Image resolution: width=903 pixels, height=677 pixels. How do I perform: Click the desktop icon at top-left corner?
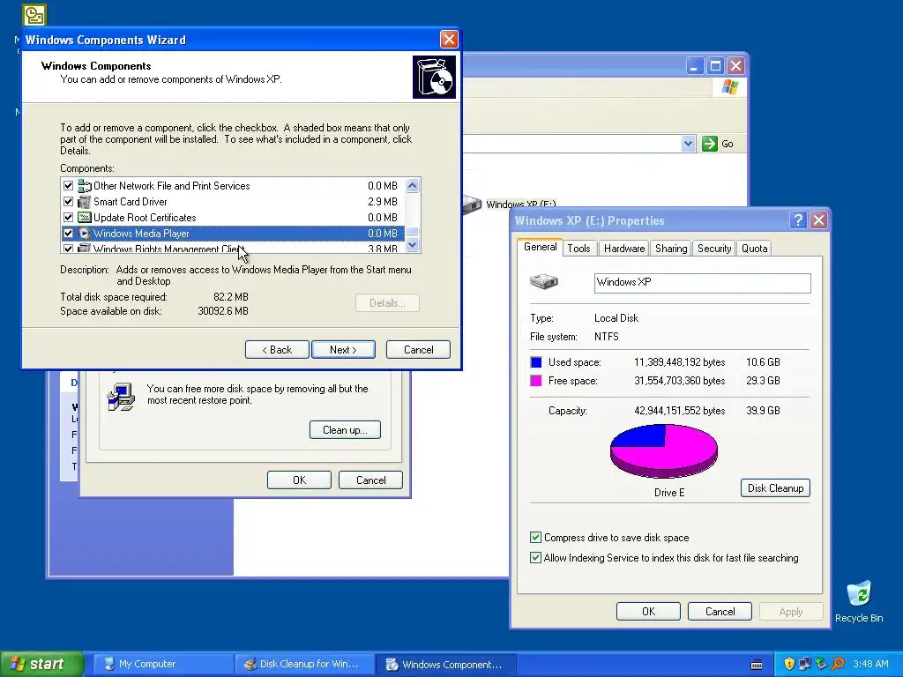pos(34,14)
